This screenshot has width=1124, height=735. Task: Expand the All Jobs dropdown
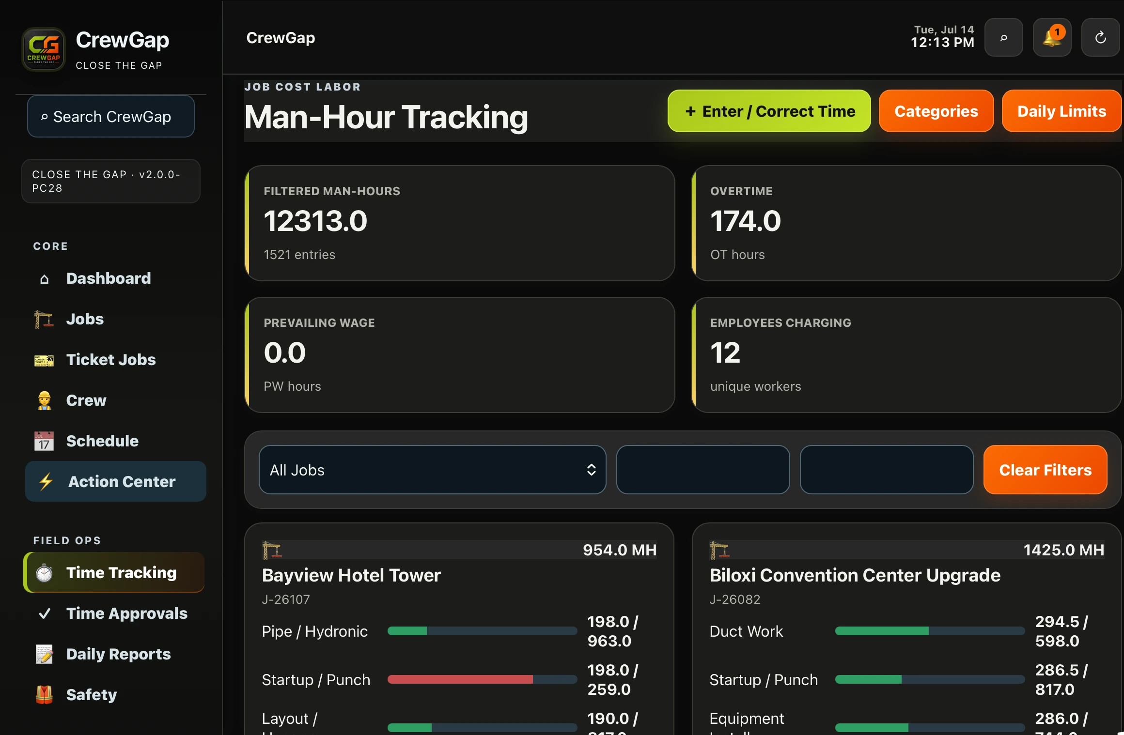433,470
